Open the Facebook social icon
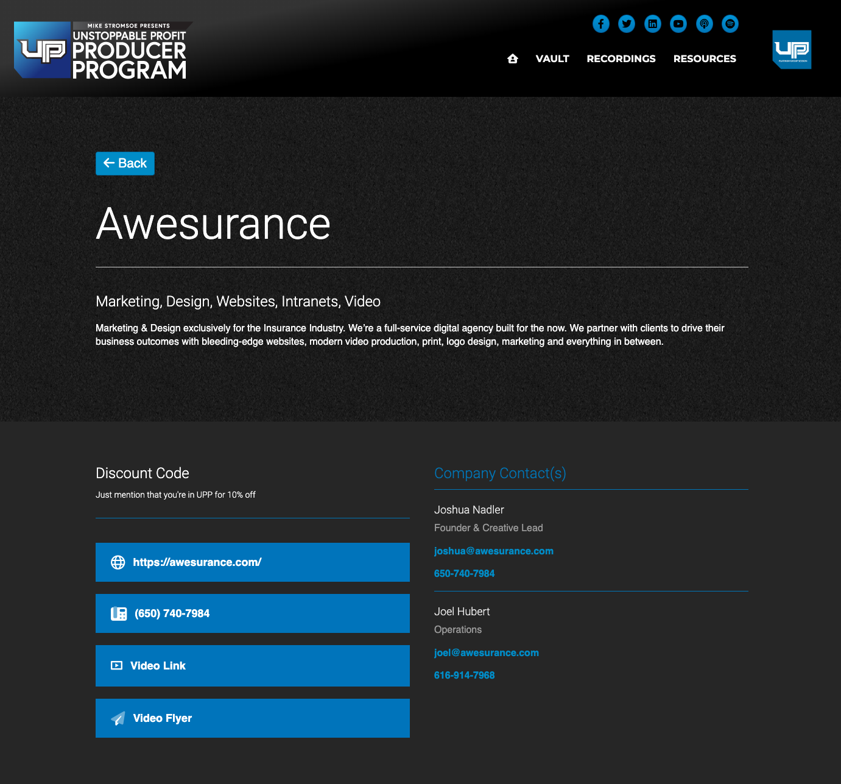The width and height of the screenshot is (841, 784). point(601,24)
